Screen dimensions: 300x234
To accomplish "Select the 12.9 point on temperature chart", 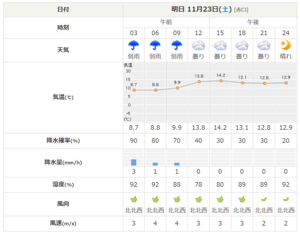I will [286, 83].
